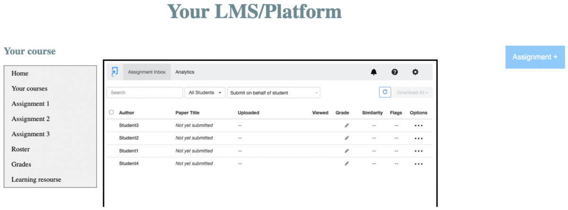568x210 pixels.
Task: Click the Search input field
Action: (144, 93)
